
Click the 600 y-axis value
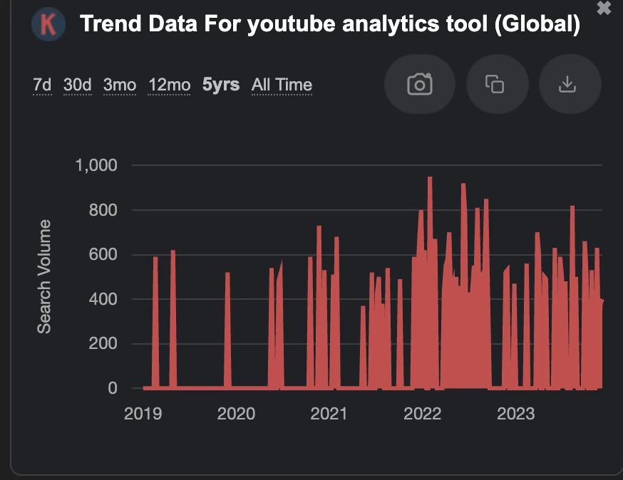tap(103, 254)
